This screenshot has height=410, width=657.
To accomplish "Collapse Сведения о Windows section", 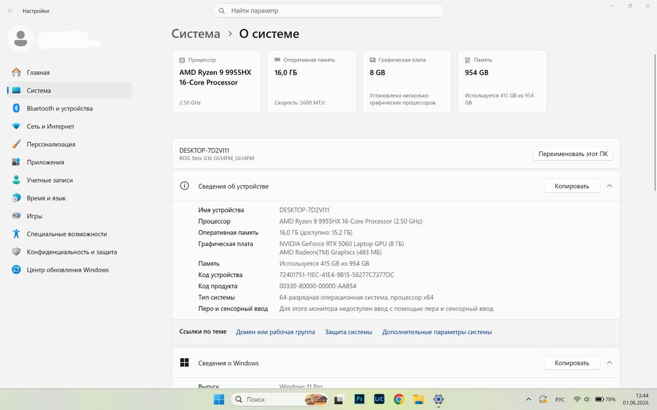I will click(610, 363).
